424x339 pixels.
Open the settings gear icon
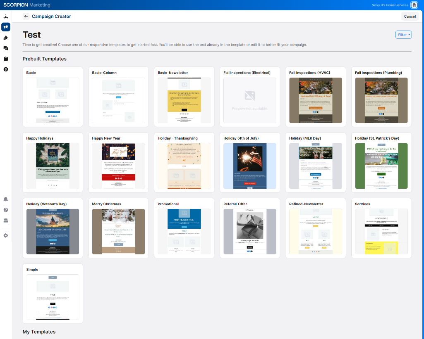6,235
